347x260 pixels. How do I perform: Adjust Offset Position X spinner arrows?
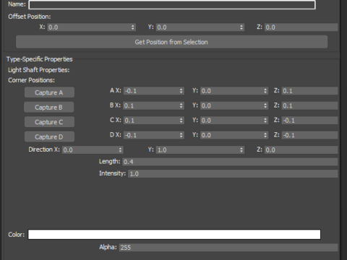tap(133, 27)
